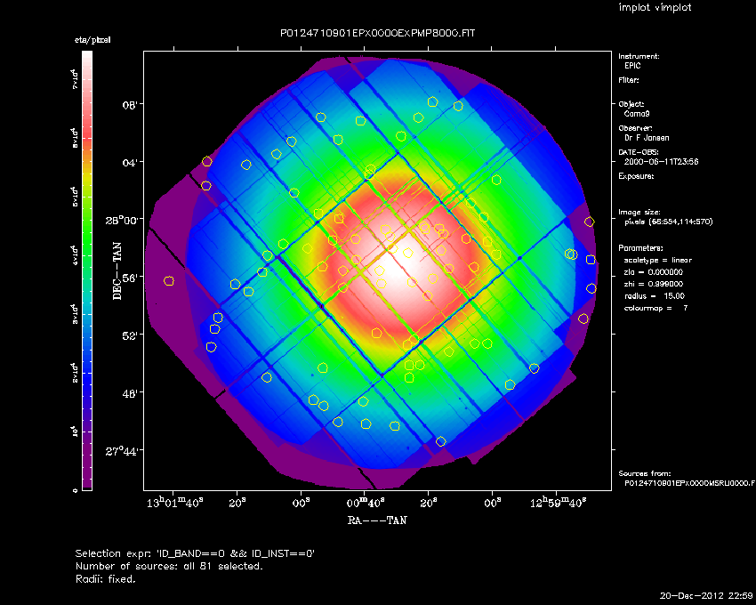Click the 13h01m40s right ascension label
This screenshot has height=605, width=756.
point(174,503)
